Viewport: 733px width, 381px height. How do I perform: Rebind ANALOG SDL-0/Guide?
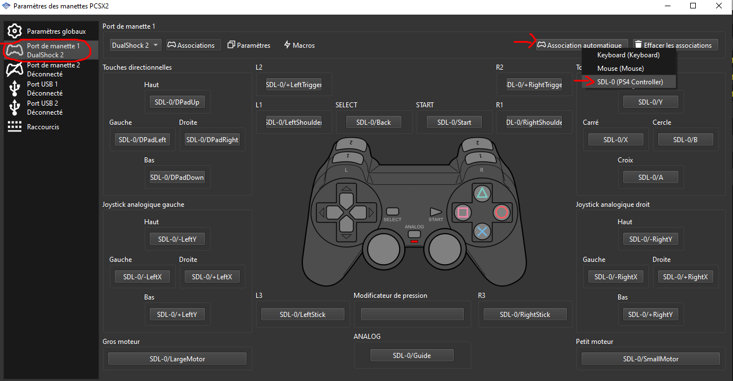(412, 355)
